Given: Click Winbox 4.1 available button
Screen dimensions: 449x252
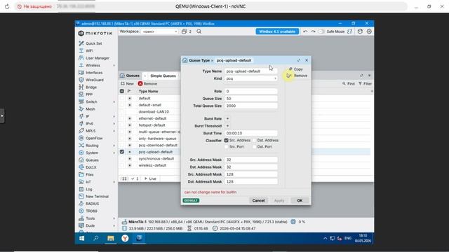Looking at the screenshot, I should click(x=277, y=31).
